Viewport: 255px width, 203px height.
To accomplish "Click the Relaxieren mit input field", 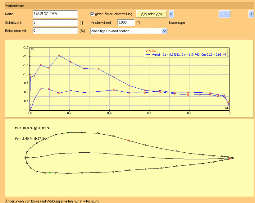I will coord(55,31).
